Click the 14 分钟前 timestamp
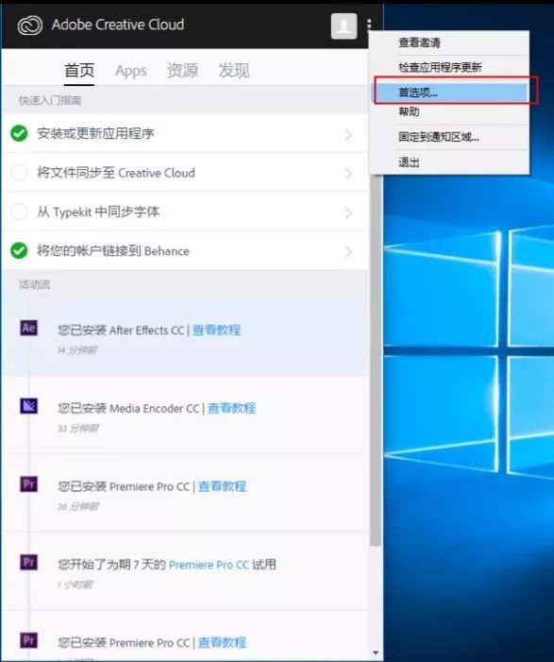This screenshot has width=554, height=662. (77, 350)
